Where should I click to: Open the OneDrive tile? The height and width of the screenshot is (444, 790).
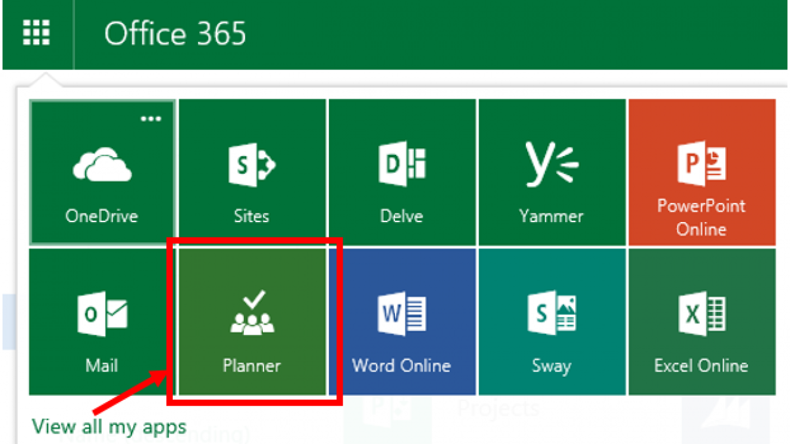[102, 173]
